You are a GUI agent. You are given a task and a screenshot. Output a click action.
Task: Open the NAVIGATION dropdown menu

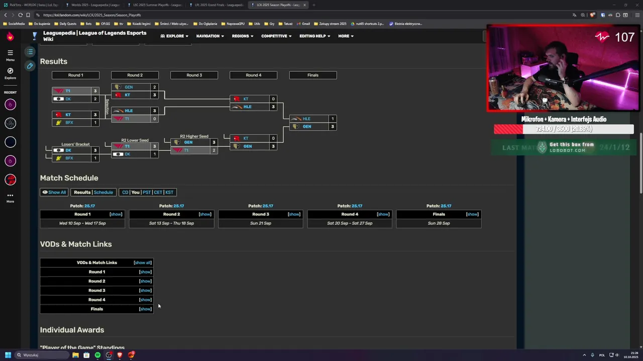coord(210,36)
